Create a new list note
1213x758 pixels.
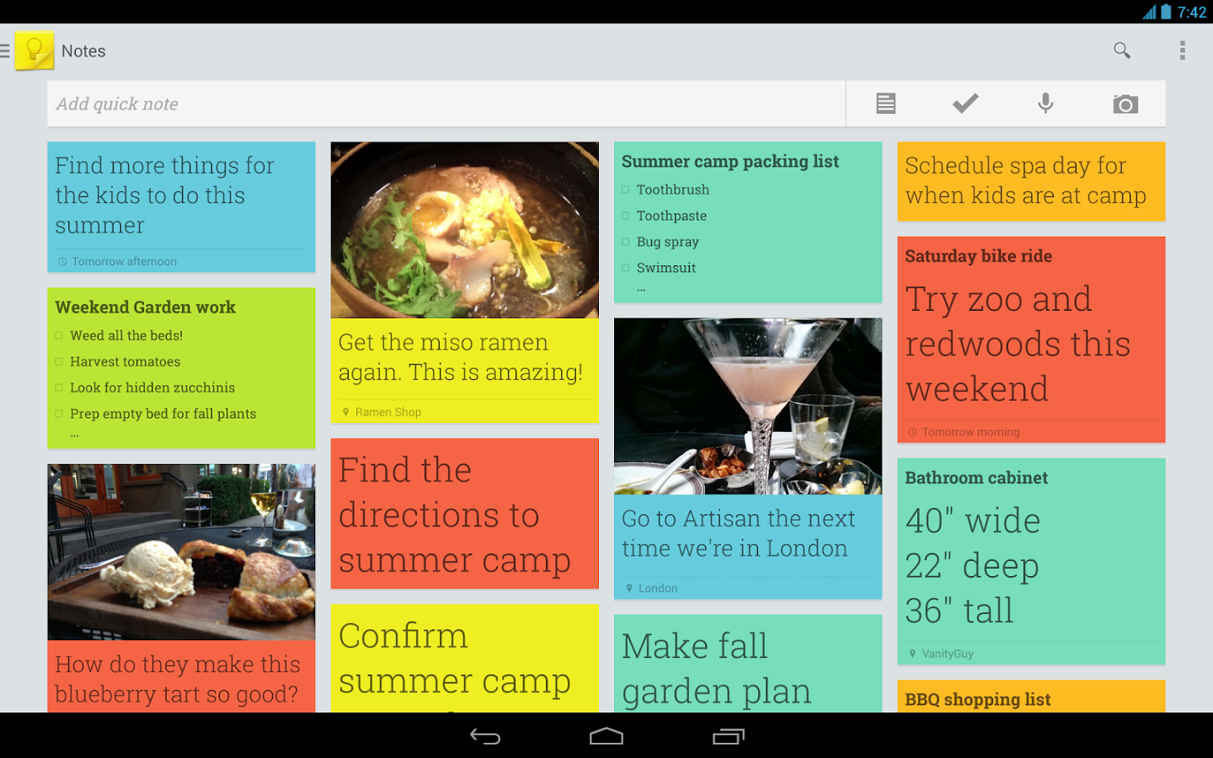(x=884, y=104)
